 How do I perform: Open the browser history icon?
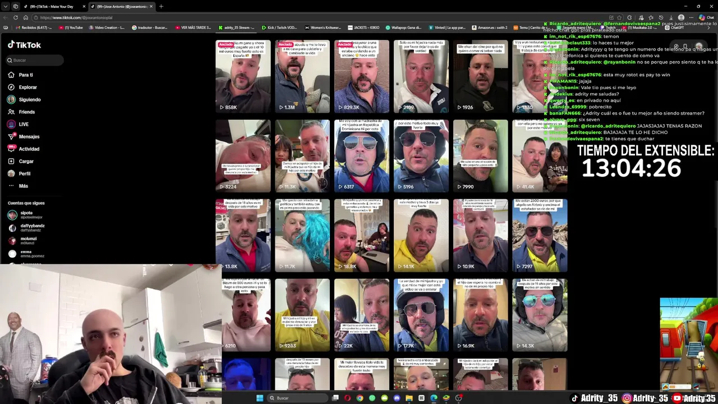coord(661,17)
